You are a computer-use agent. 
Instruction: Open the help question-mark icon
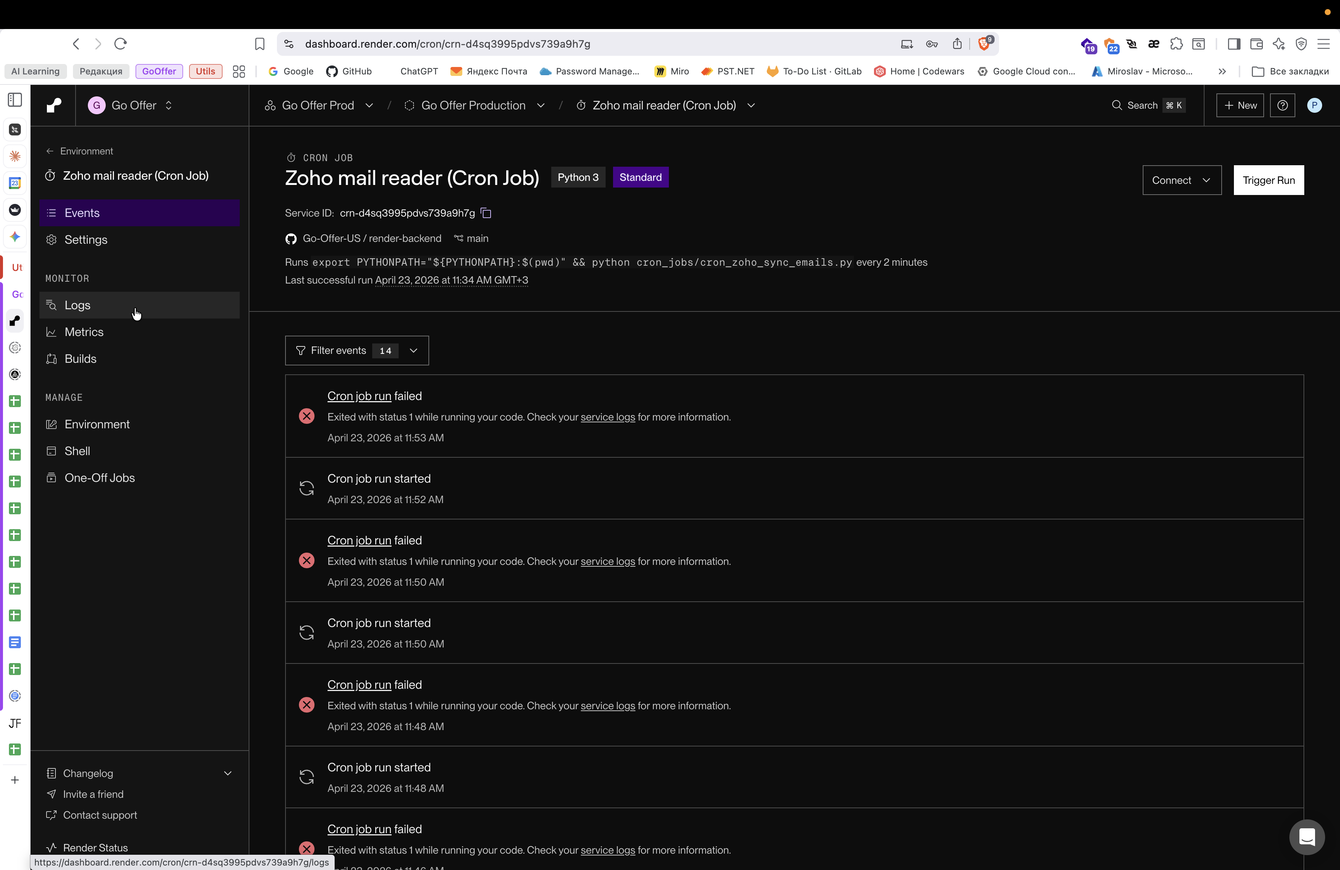click(x=1282, y=105)
